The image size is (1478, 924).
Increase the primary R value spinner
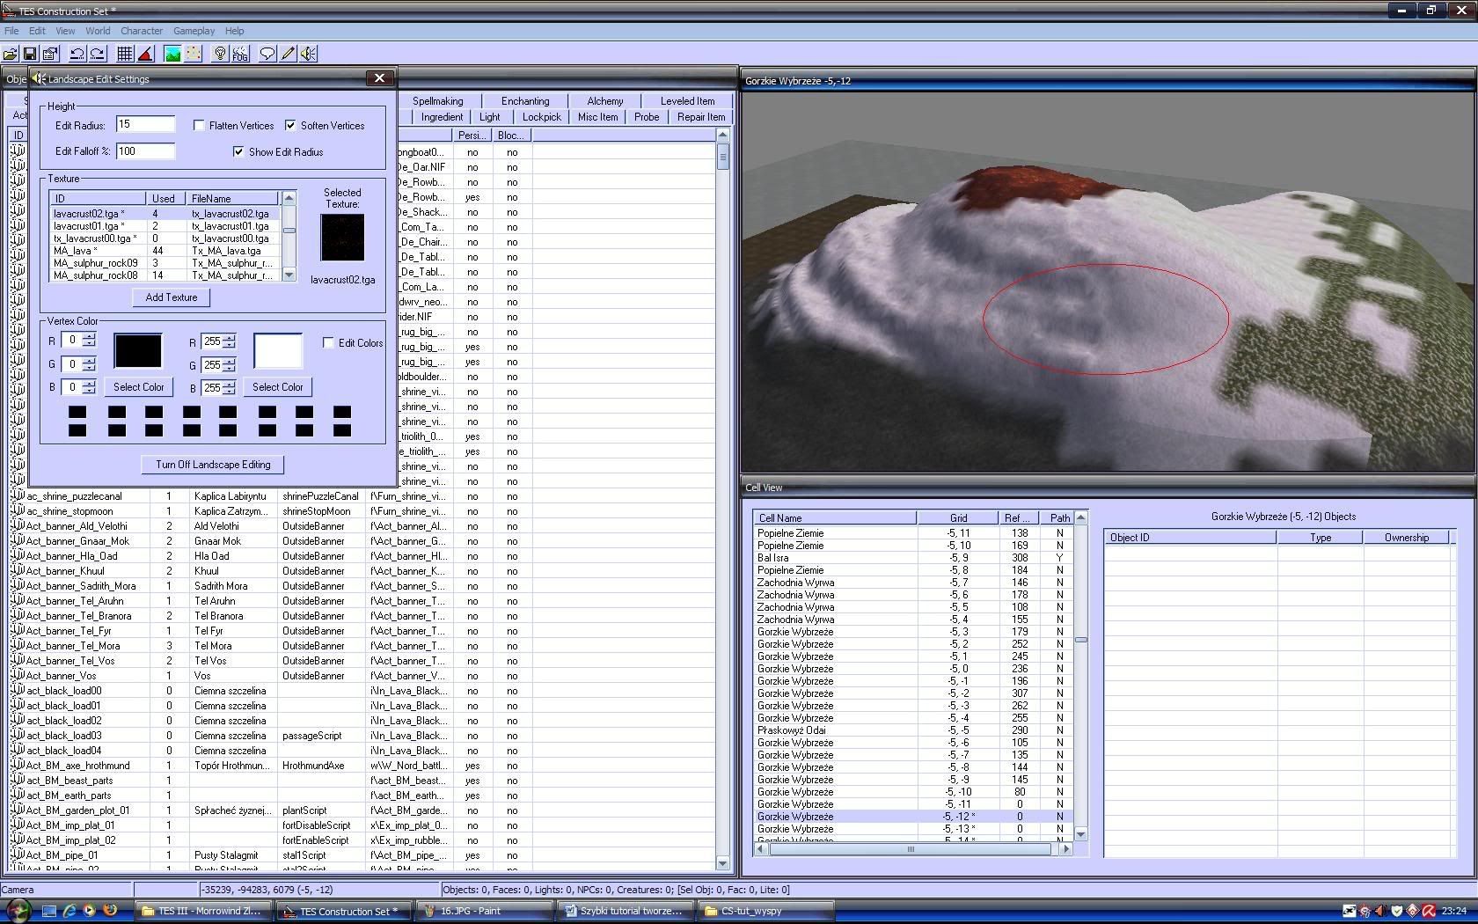pos(89,337)
